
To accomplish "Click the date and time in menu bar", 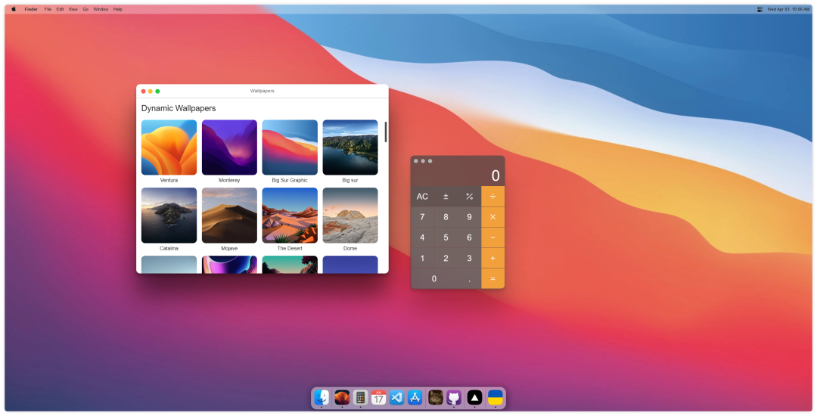I will pos(788,9).
